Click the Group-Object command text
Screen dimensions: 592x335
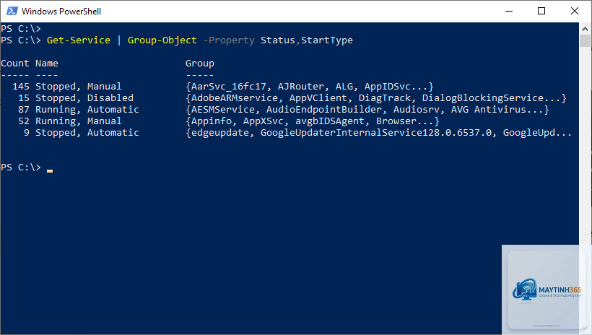coord(162,40)
